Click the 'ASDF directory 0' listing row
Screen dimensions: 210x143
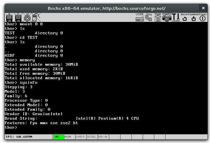click(x=34, y=55)
